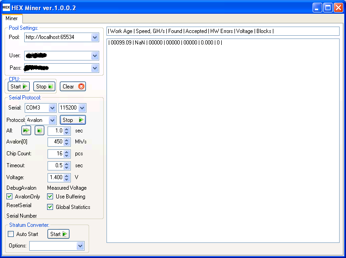This screenshot has width=346, height=258.
Task: Toggle the Use Buffering checkbox
Action: click(50, 197)
